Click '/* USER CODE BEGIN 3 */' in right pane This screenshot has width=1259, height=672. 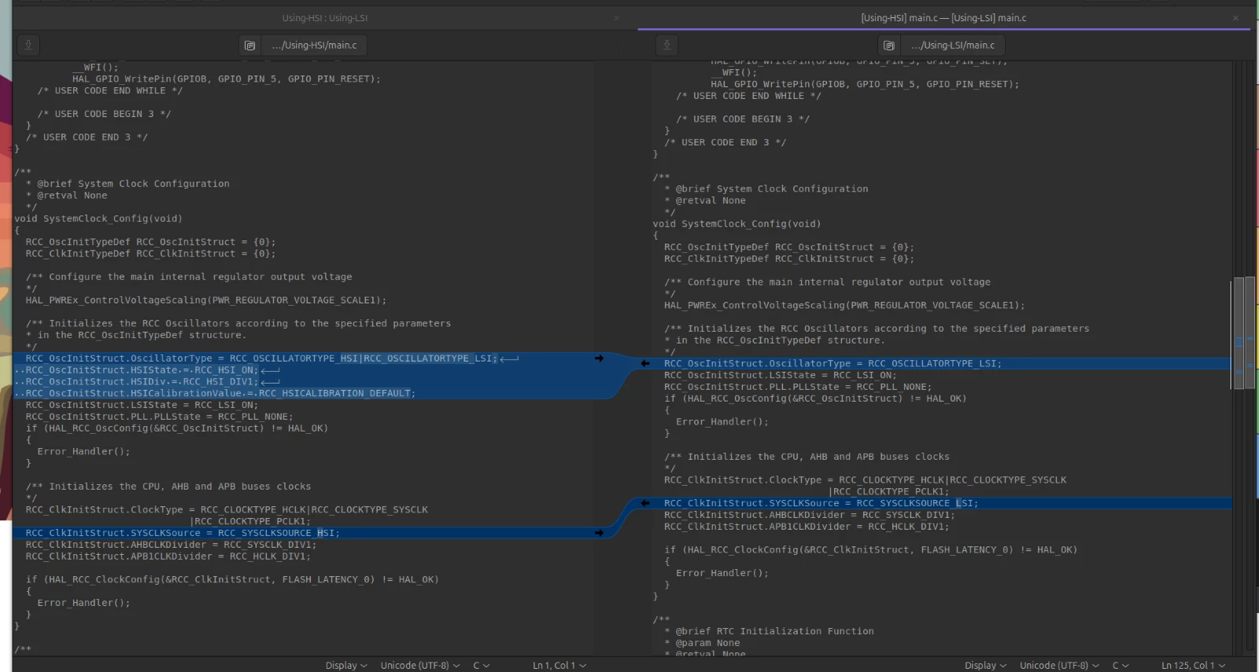pos(743,119)
